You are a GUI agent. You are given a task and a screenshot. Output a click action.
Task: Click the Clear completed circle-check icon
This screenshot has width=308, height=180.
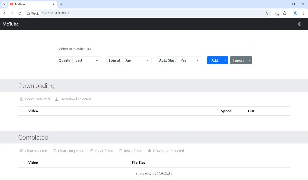pos(54,151)
